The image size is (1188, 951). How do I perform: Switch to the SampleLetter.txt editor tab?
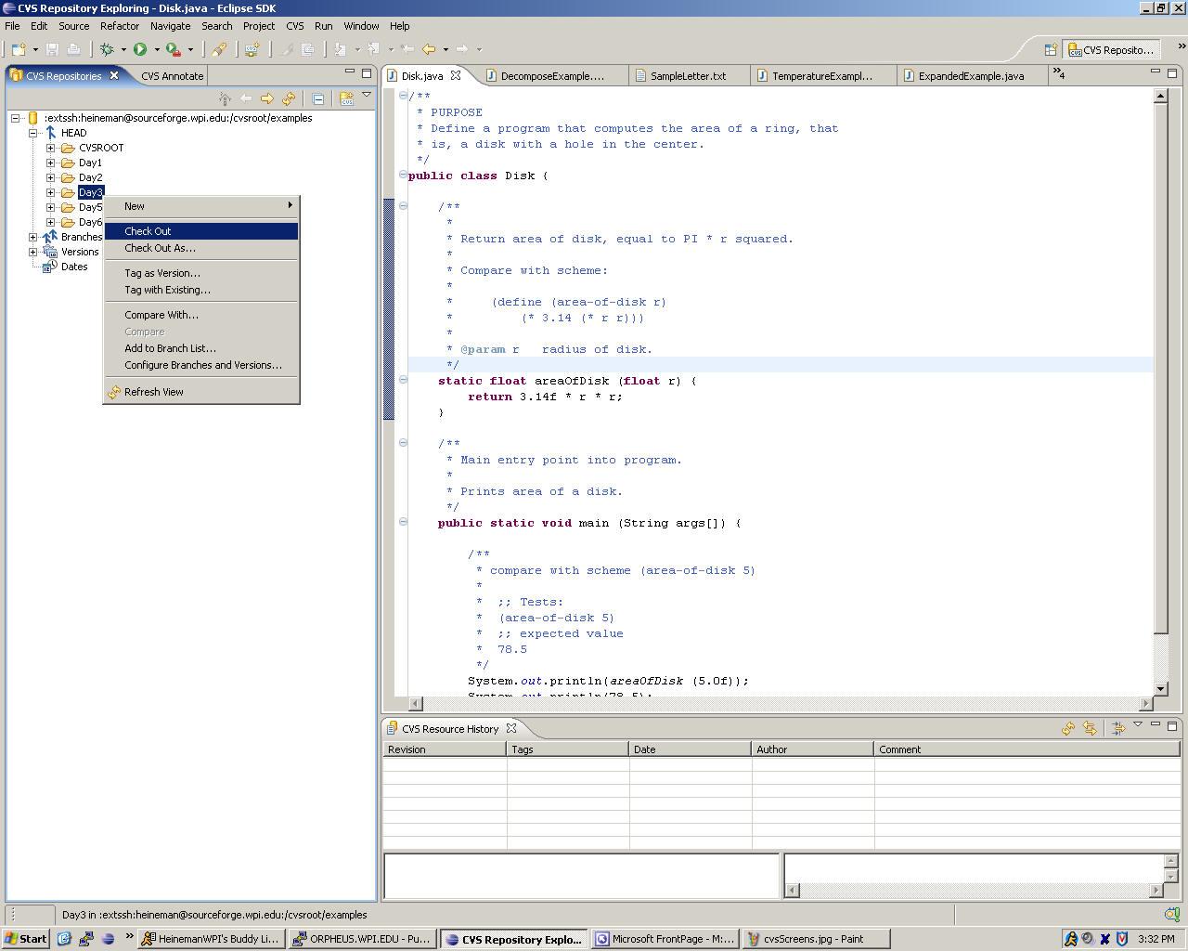[x=688, y=76]
